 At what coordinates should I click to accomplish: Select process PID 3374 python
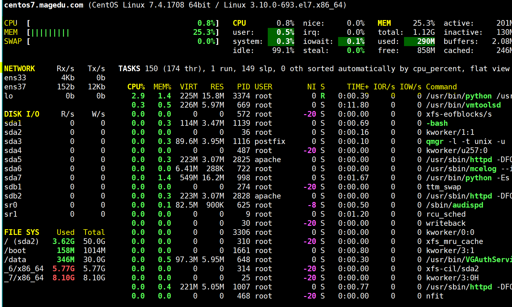pyautogui.click(x=320, y=96)
